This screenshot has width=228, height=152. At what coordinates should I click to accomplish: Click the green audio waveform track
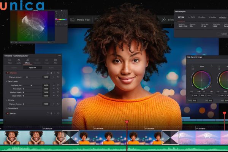(114, 148)
